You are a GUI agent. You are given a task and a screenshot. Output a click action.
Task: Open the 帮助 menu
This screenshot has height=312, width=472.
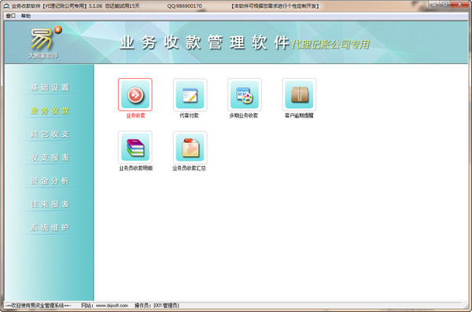point(26,16)
